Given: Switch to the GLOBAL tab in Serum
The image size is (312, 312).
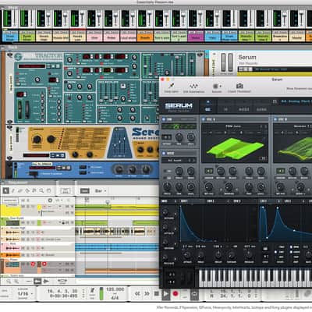Looking at the screenshot, I should 261,109.
